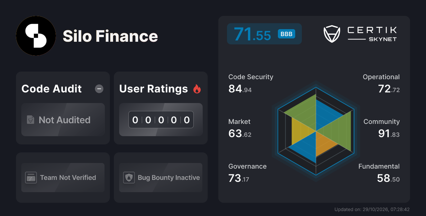The image size is (426, 216).
Task: Click the CERTIK SKYNET wordmark
Action: tap(372, 34)
